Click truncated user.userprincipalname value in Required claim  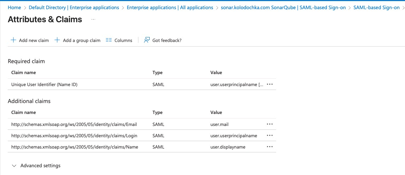(x=237, y=84)
